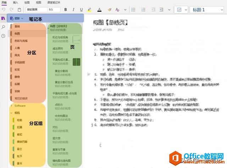227x168 pixels.
Task: Open the 人像 section
Action: (28, 48)
